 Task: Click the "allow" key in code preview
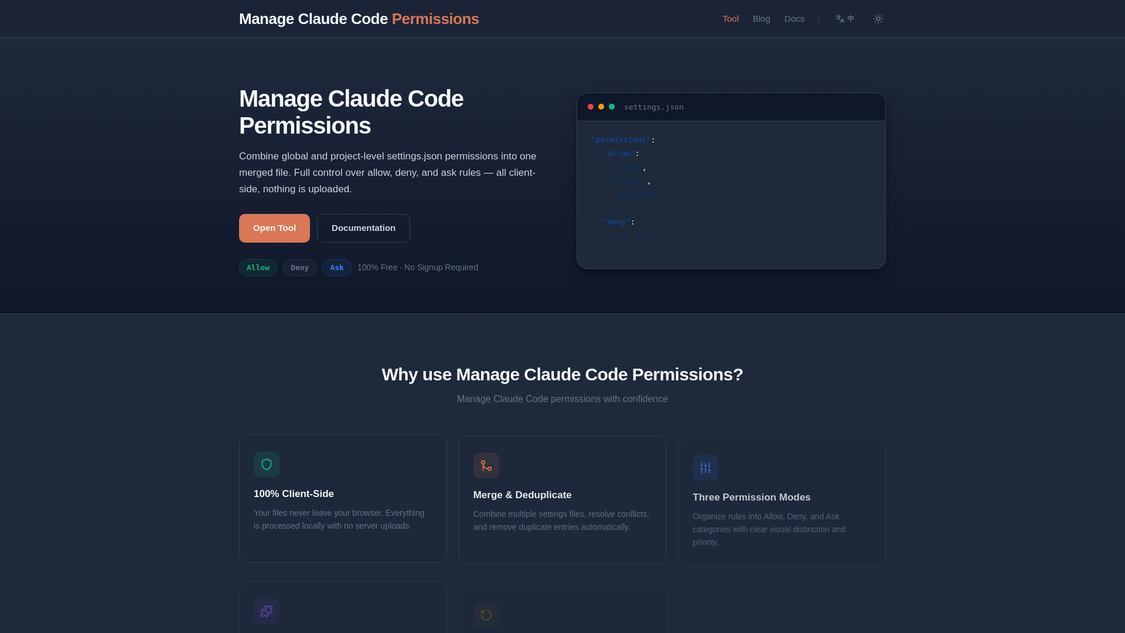click(x=619, y=154)
